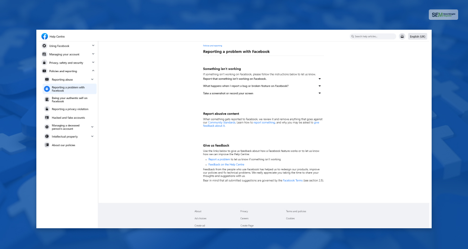
Task: Open Intellectual property sidebar label
Action: (x=65, y=137)
